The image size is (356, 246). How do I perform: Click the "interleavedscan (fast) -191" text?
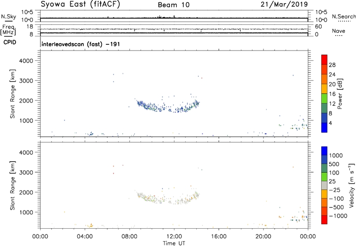tap(80, 44)
